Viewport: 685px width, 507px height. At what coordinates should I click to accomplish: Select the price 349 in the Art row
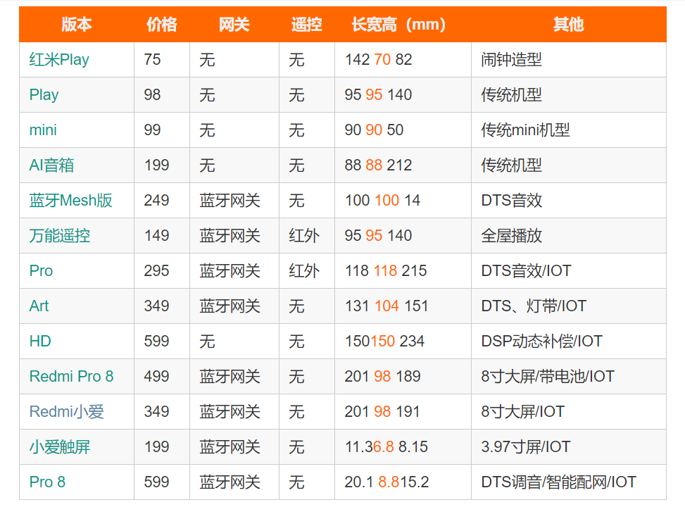point(156,306)
